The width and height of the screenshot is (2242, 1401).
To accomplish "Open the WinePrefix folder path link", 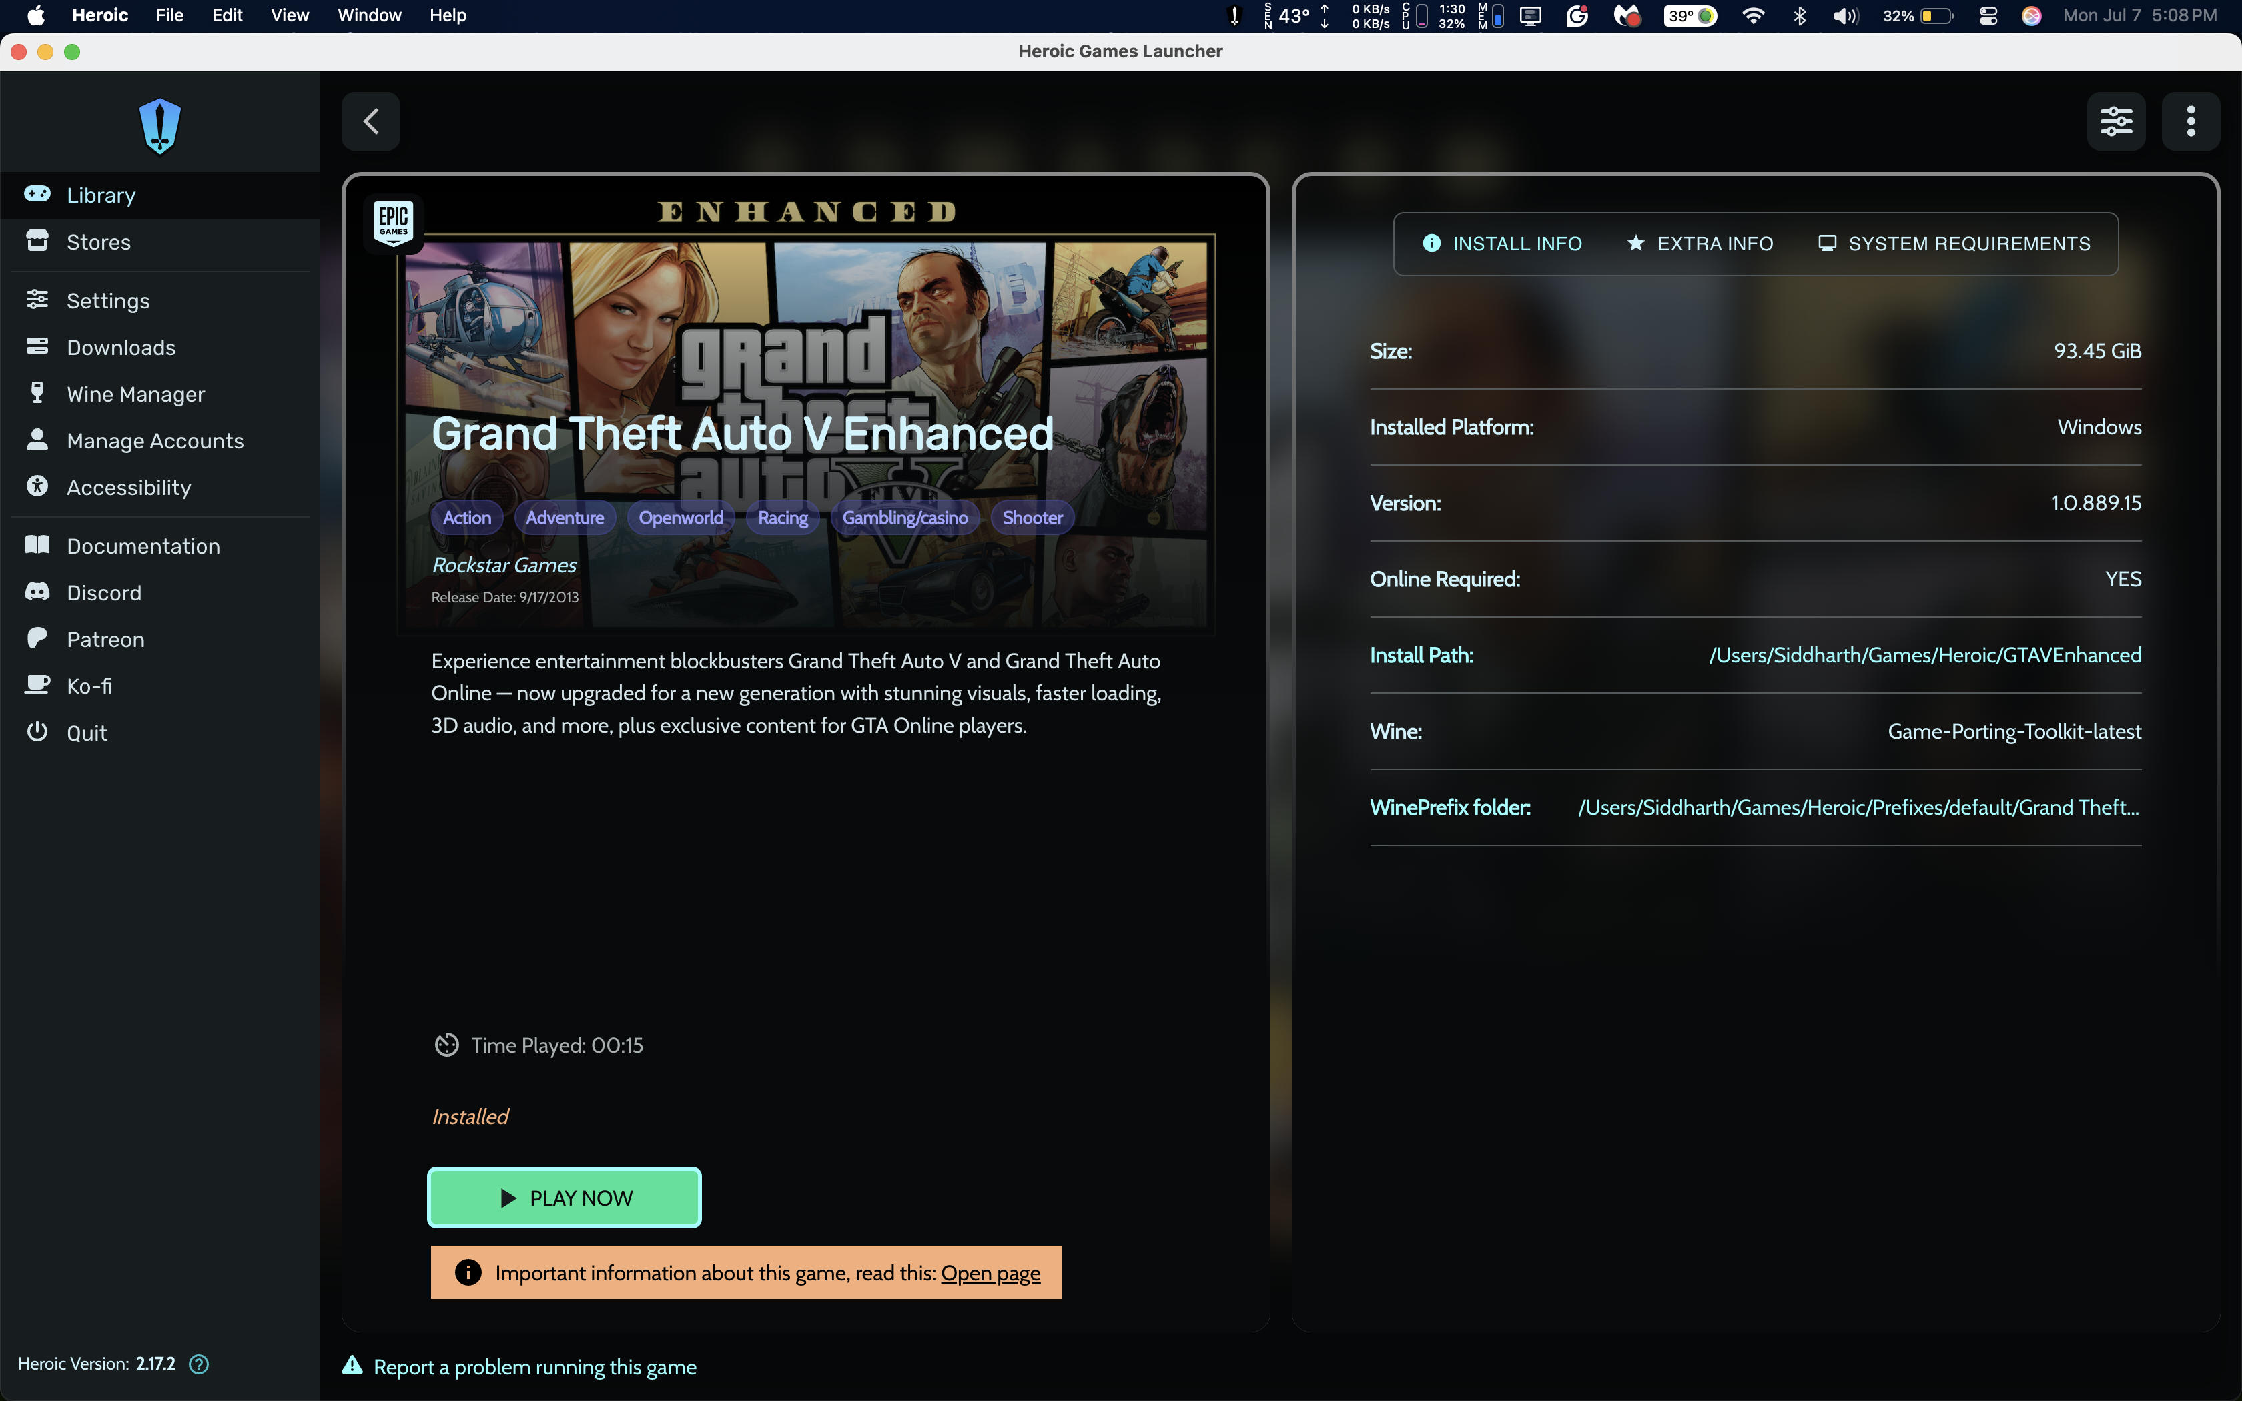I will [1858, 807].
